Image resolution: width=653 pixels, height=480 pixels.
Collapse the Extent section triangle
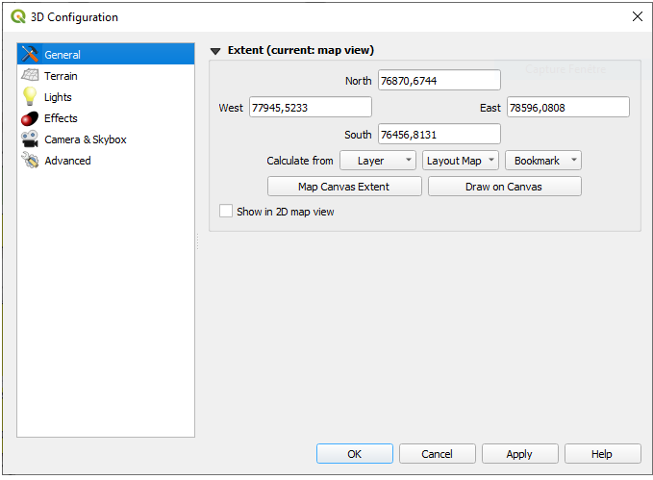(x=215, y=51)
